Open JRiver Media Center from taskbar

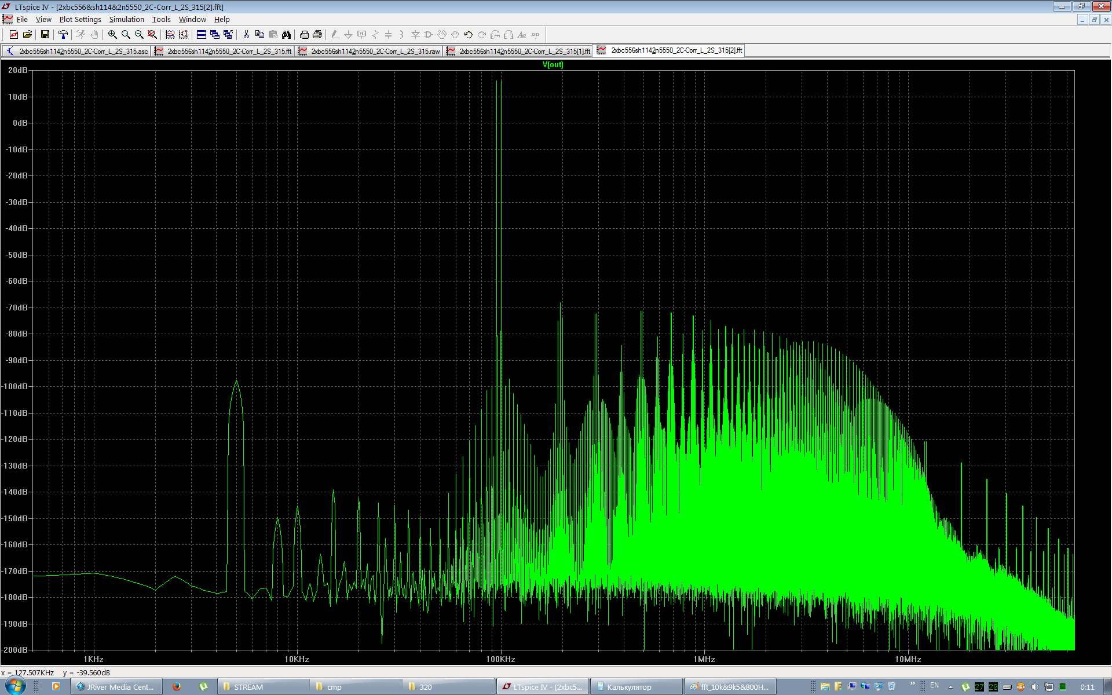point(116,687)
